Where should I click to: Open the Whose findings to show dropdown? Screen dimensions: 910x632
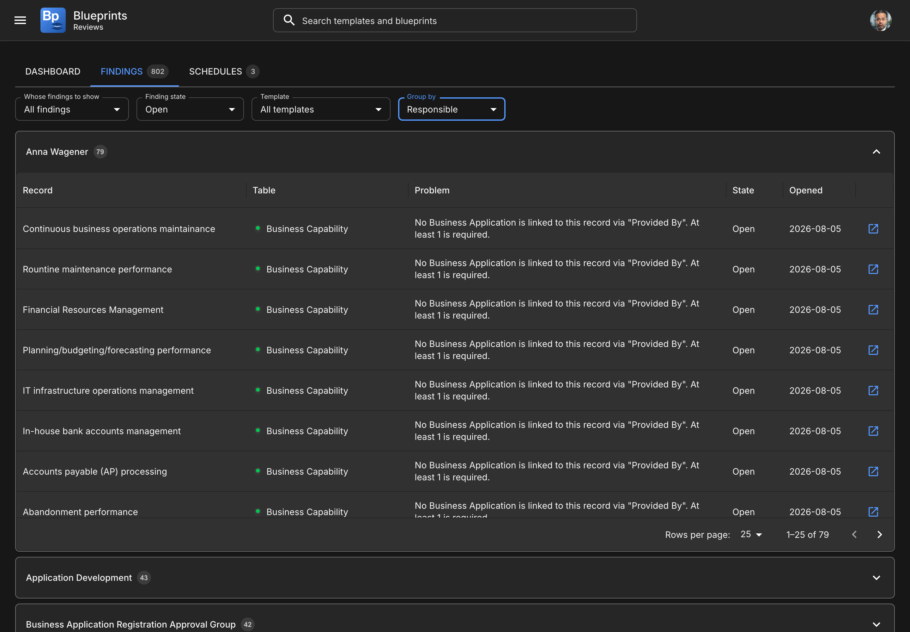[72, 109]
